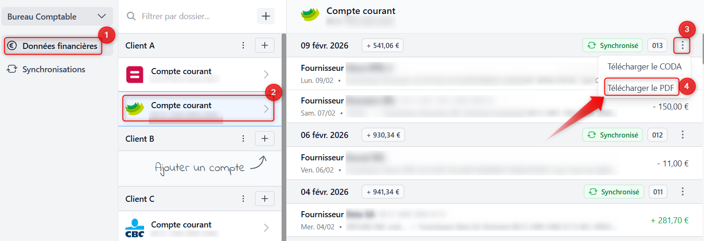Open Client B three-dot options menu
Screen dimensions: 704x241
(243, 139)
